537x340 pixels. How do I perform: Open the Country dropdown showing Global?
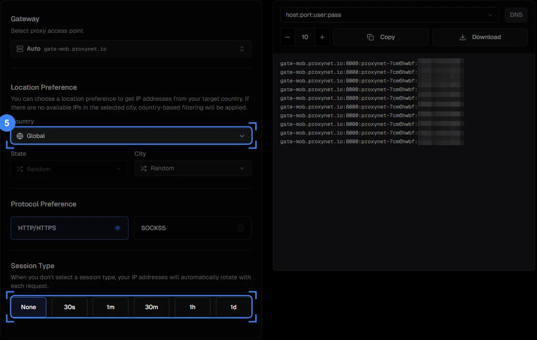pyautogui.click(x=131, y=136)
